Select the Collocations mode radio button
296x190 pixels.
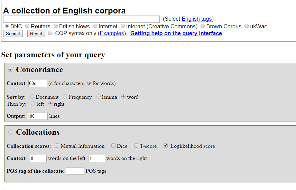click(10, 132)
